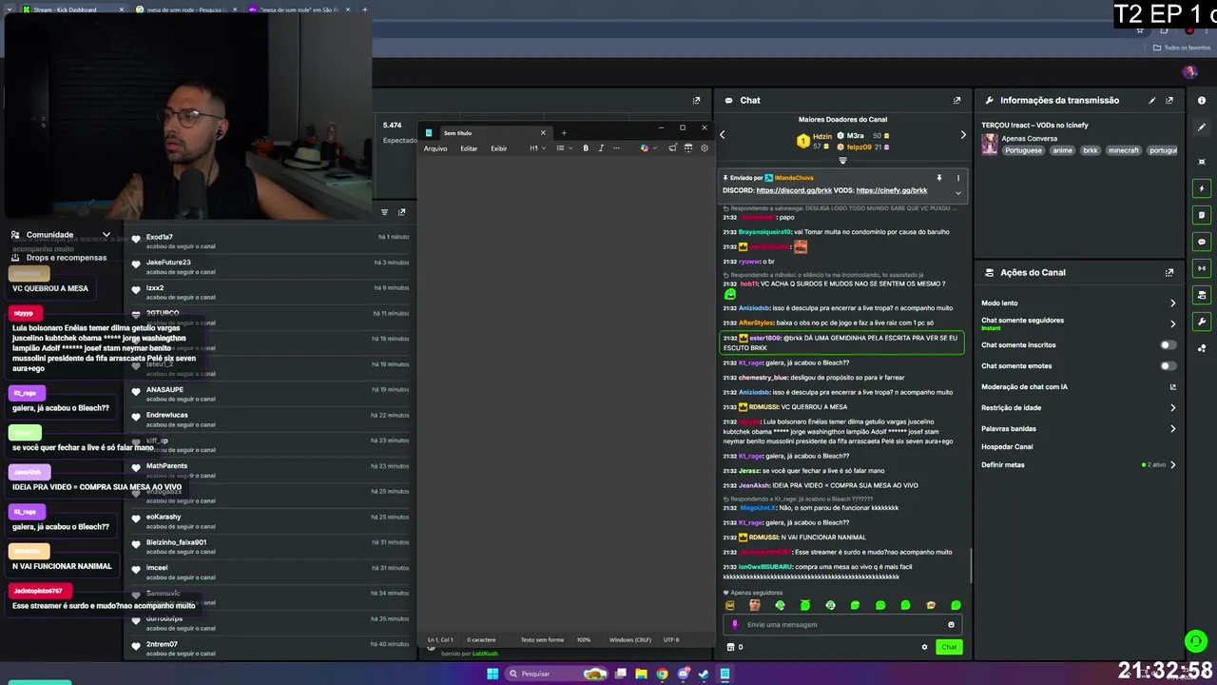The image size is (1217, 685).
Task: Switch to Stream - Kick Dashboard browser tab
Action: tap(67, 10)
